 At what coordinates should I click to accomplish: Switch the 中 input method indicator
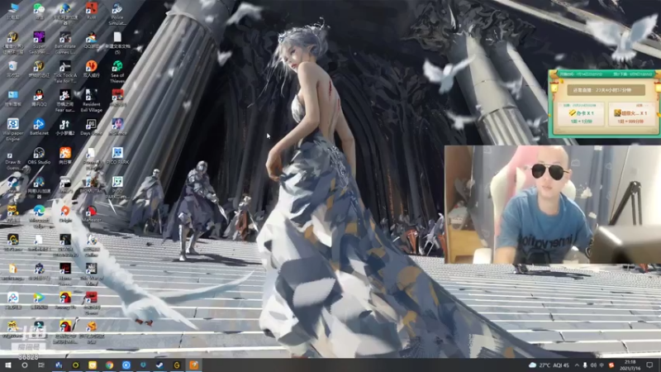click(x=602, y=365)
